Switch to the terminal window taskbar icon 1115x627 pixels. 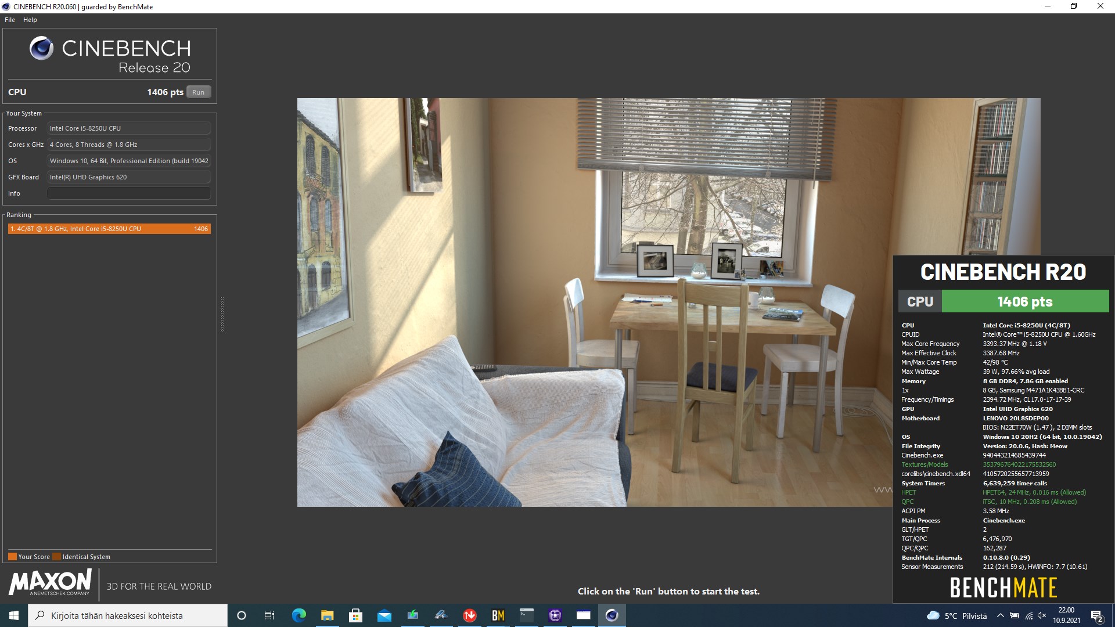(x=526, y=615)
